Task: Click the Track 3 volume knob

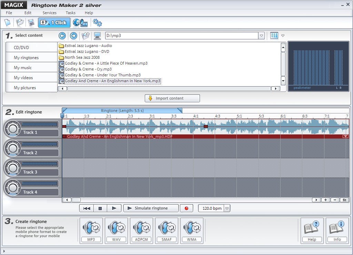Action: 13,168
